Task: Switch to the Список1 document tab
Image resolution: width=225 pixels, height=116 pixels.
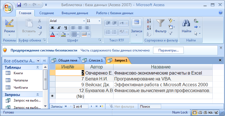Action: click(93, 60)
